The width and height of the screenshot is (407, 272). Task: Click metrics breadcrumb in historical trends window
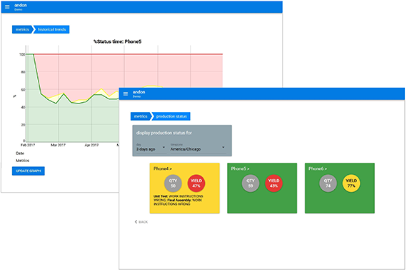[22, 29]
